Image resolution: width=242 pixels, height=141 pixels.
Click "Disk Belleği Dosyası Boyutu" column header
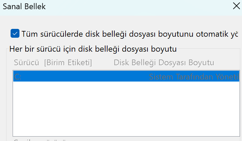(x=164, y=63)
